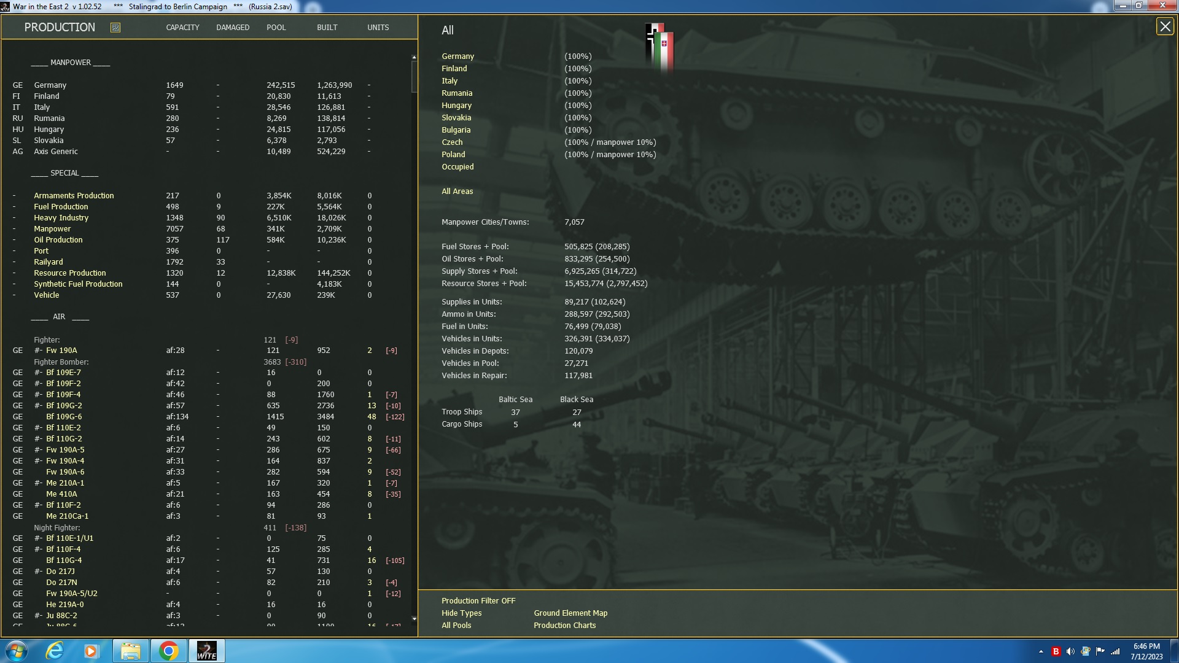Open the Ground Element Map link
Viewport: 1179px width, 663px height.
[570, 613]
